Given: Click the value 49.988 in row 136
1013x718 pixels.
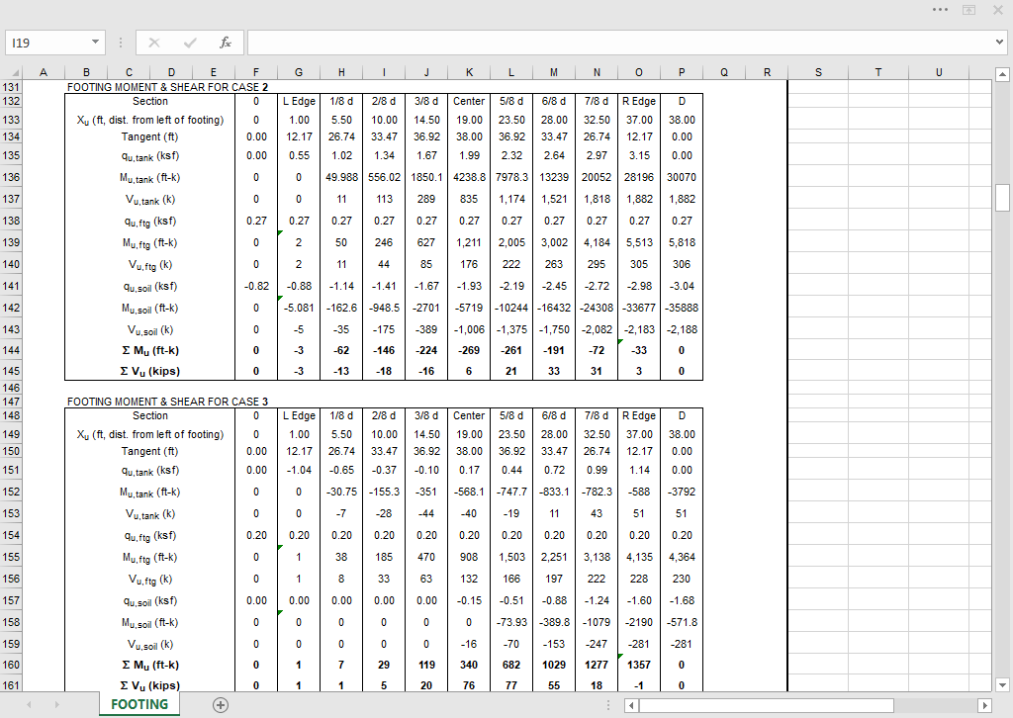Looking at the screenshot, I should 341,177.
